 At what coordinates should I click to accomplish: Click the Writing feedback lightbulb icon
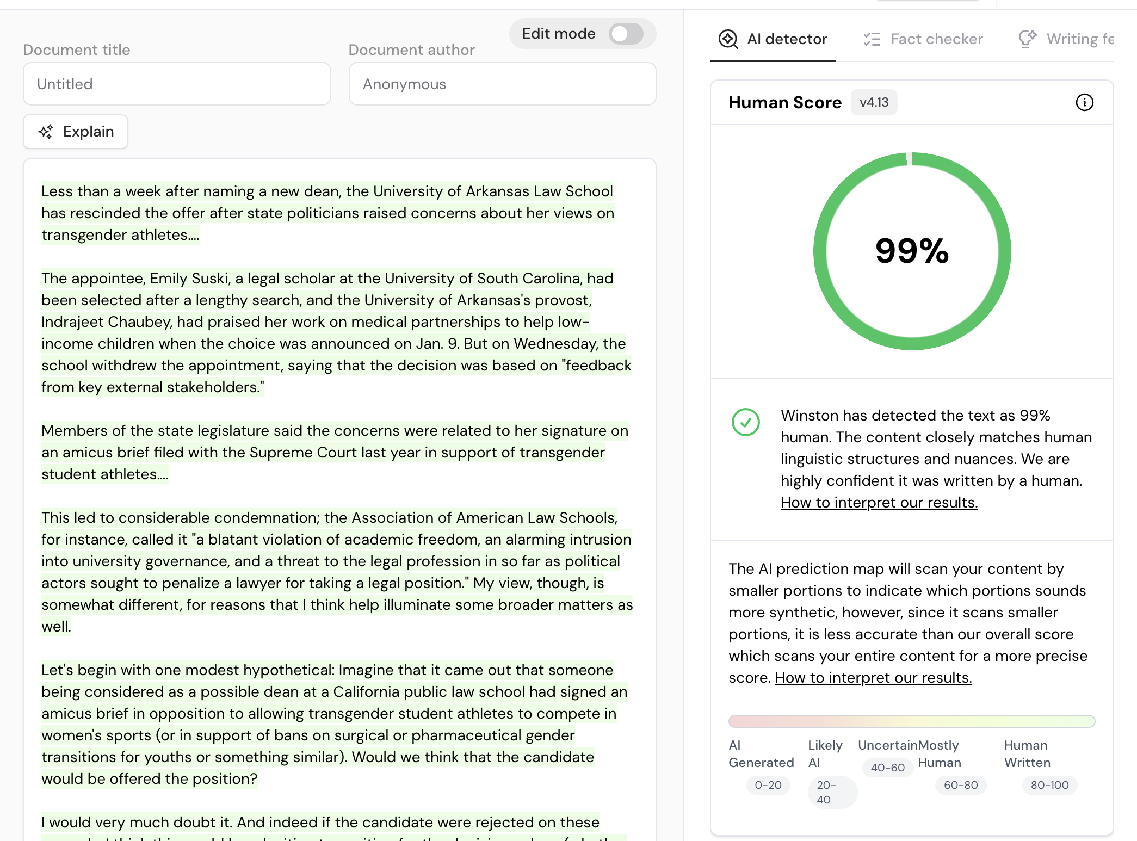1027,39
